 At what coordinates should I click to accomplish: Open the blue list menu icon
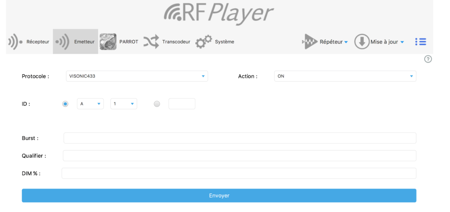point(420,42)
